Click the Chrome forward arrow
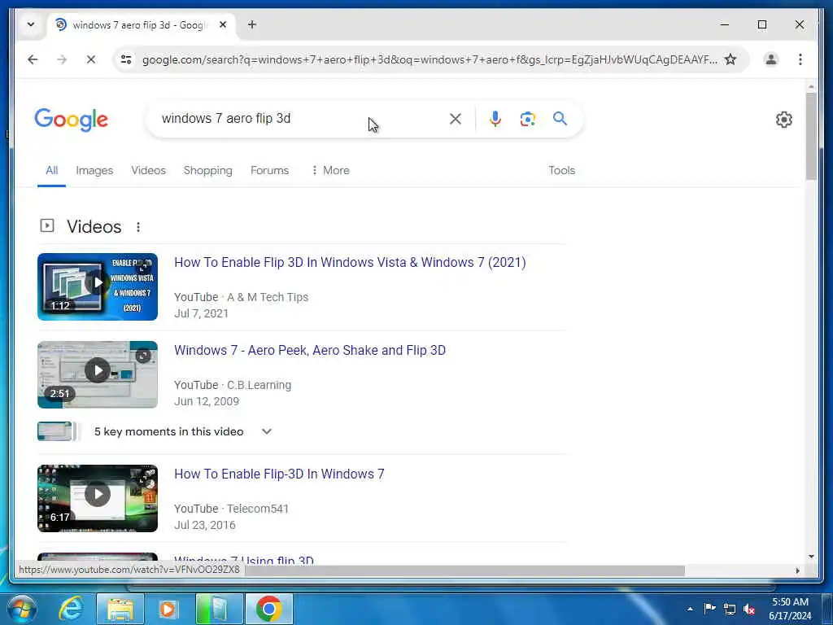The width and height of the screenshot is (833, 625). coord(62,59)
